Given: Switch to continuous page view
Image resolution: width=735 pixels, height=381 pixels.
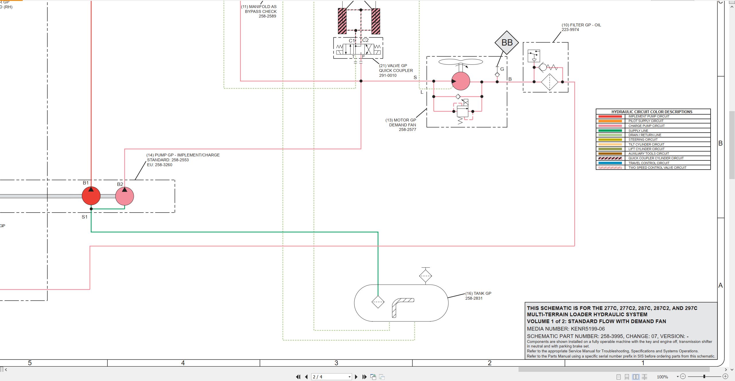Looking at the screenshot, I should pyautogui.click(x=627, y=377).
